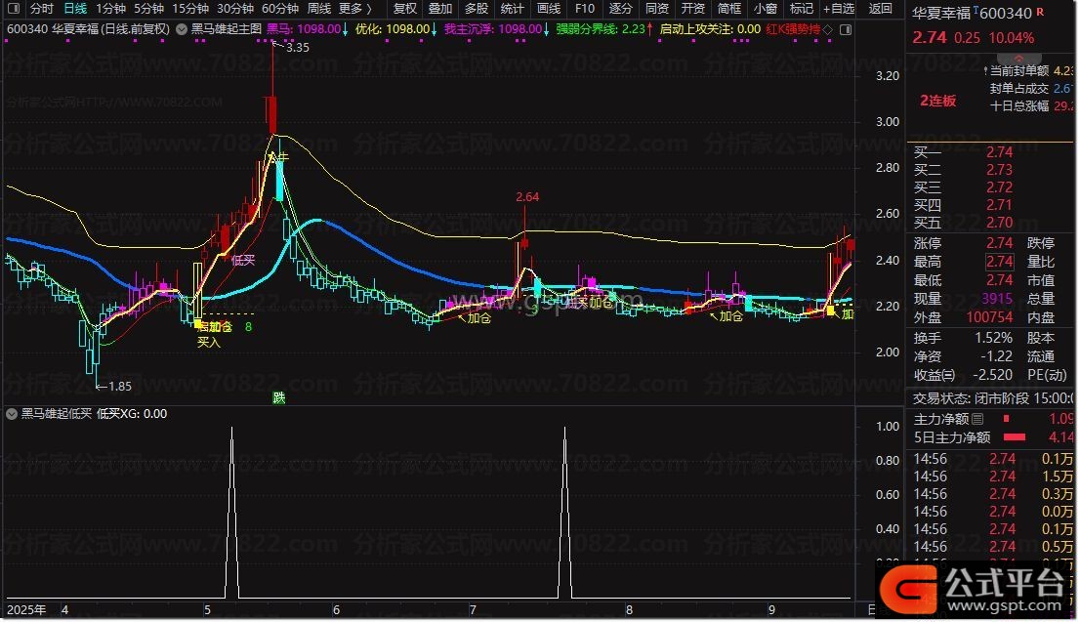
Task: Toggle 叠加 overlay mode
Action: (x=440, y=9)
